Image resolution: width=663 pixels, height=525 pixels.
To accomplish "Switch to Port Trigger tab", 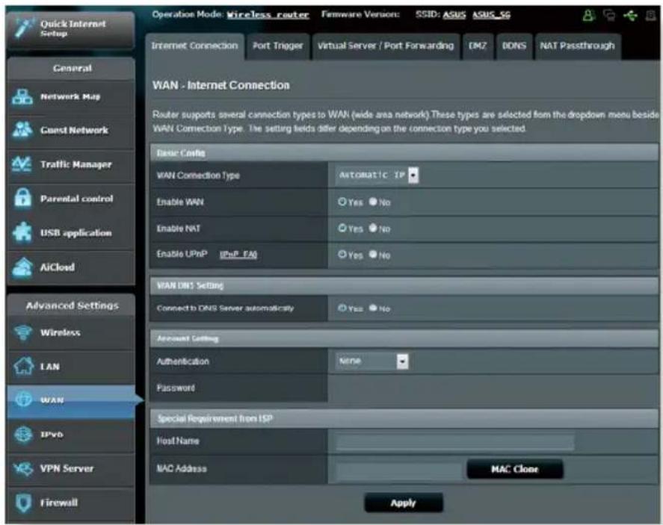I will click(278, 46).
